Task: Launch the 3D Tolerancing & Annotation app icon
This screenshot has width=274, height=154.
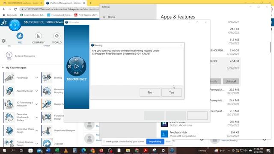Action: (9, 104)
